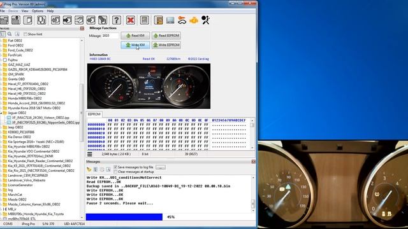The height and width of the screenshot is (229, 408).
Task: Select the Fiat OBD2 folder
Action: 15,41
